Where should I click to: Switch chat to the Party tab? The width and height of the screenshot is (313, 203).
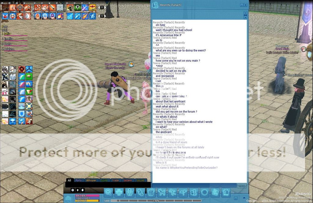(79, 180)
